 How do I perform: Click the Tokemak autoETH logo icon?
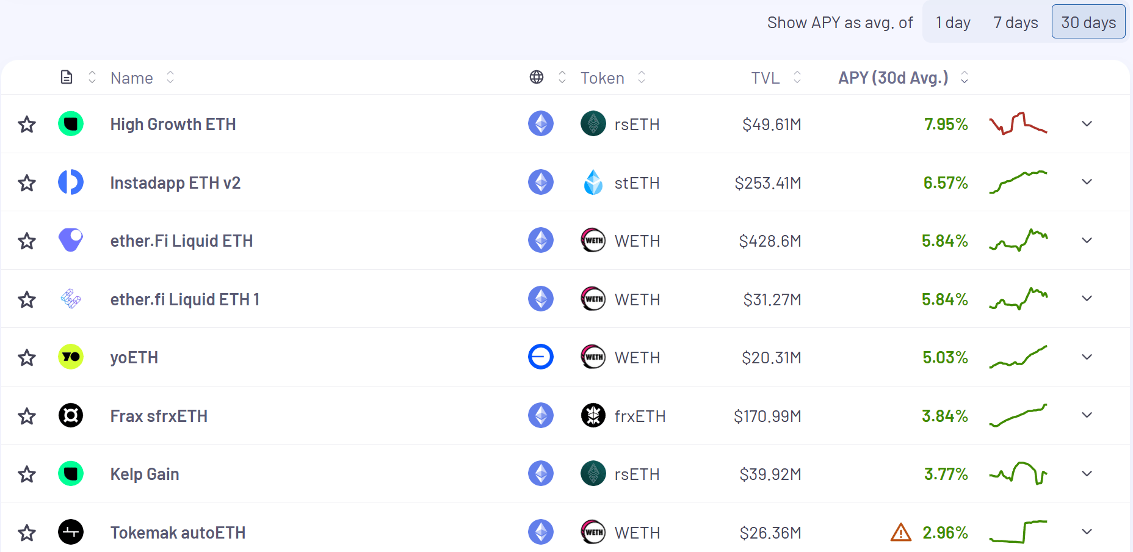[x=71, y=532]
